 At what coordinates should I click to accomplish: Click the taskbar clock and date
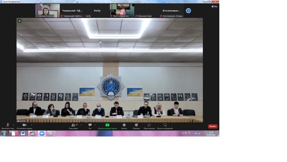click(x=211, y=133)
